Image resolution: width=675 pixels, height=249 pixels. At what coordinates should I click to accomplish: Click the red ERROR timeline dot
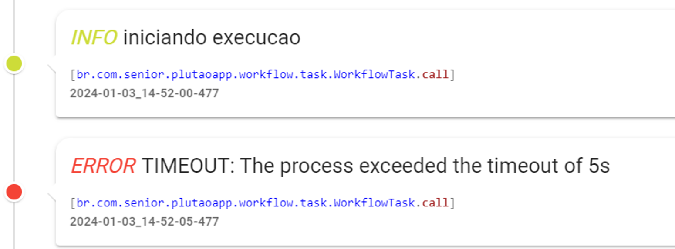pyautogui.click(x=14, y=192)
